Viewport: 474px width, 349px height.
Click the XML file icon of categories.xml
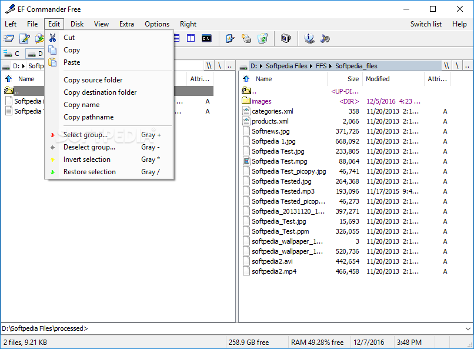tap(246, 111)
